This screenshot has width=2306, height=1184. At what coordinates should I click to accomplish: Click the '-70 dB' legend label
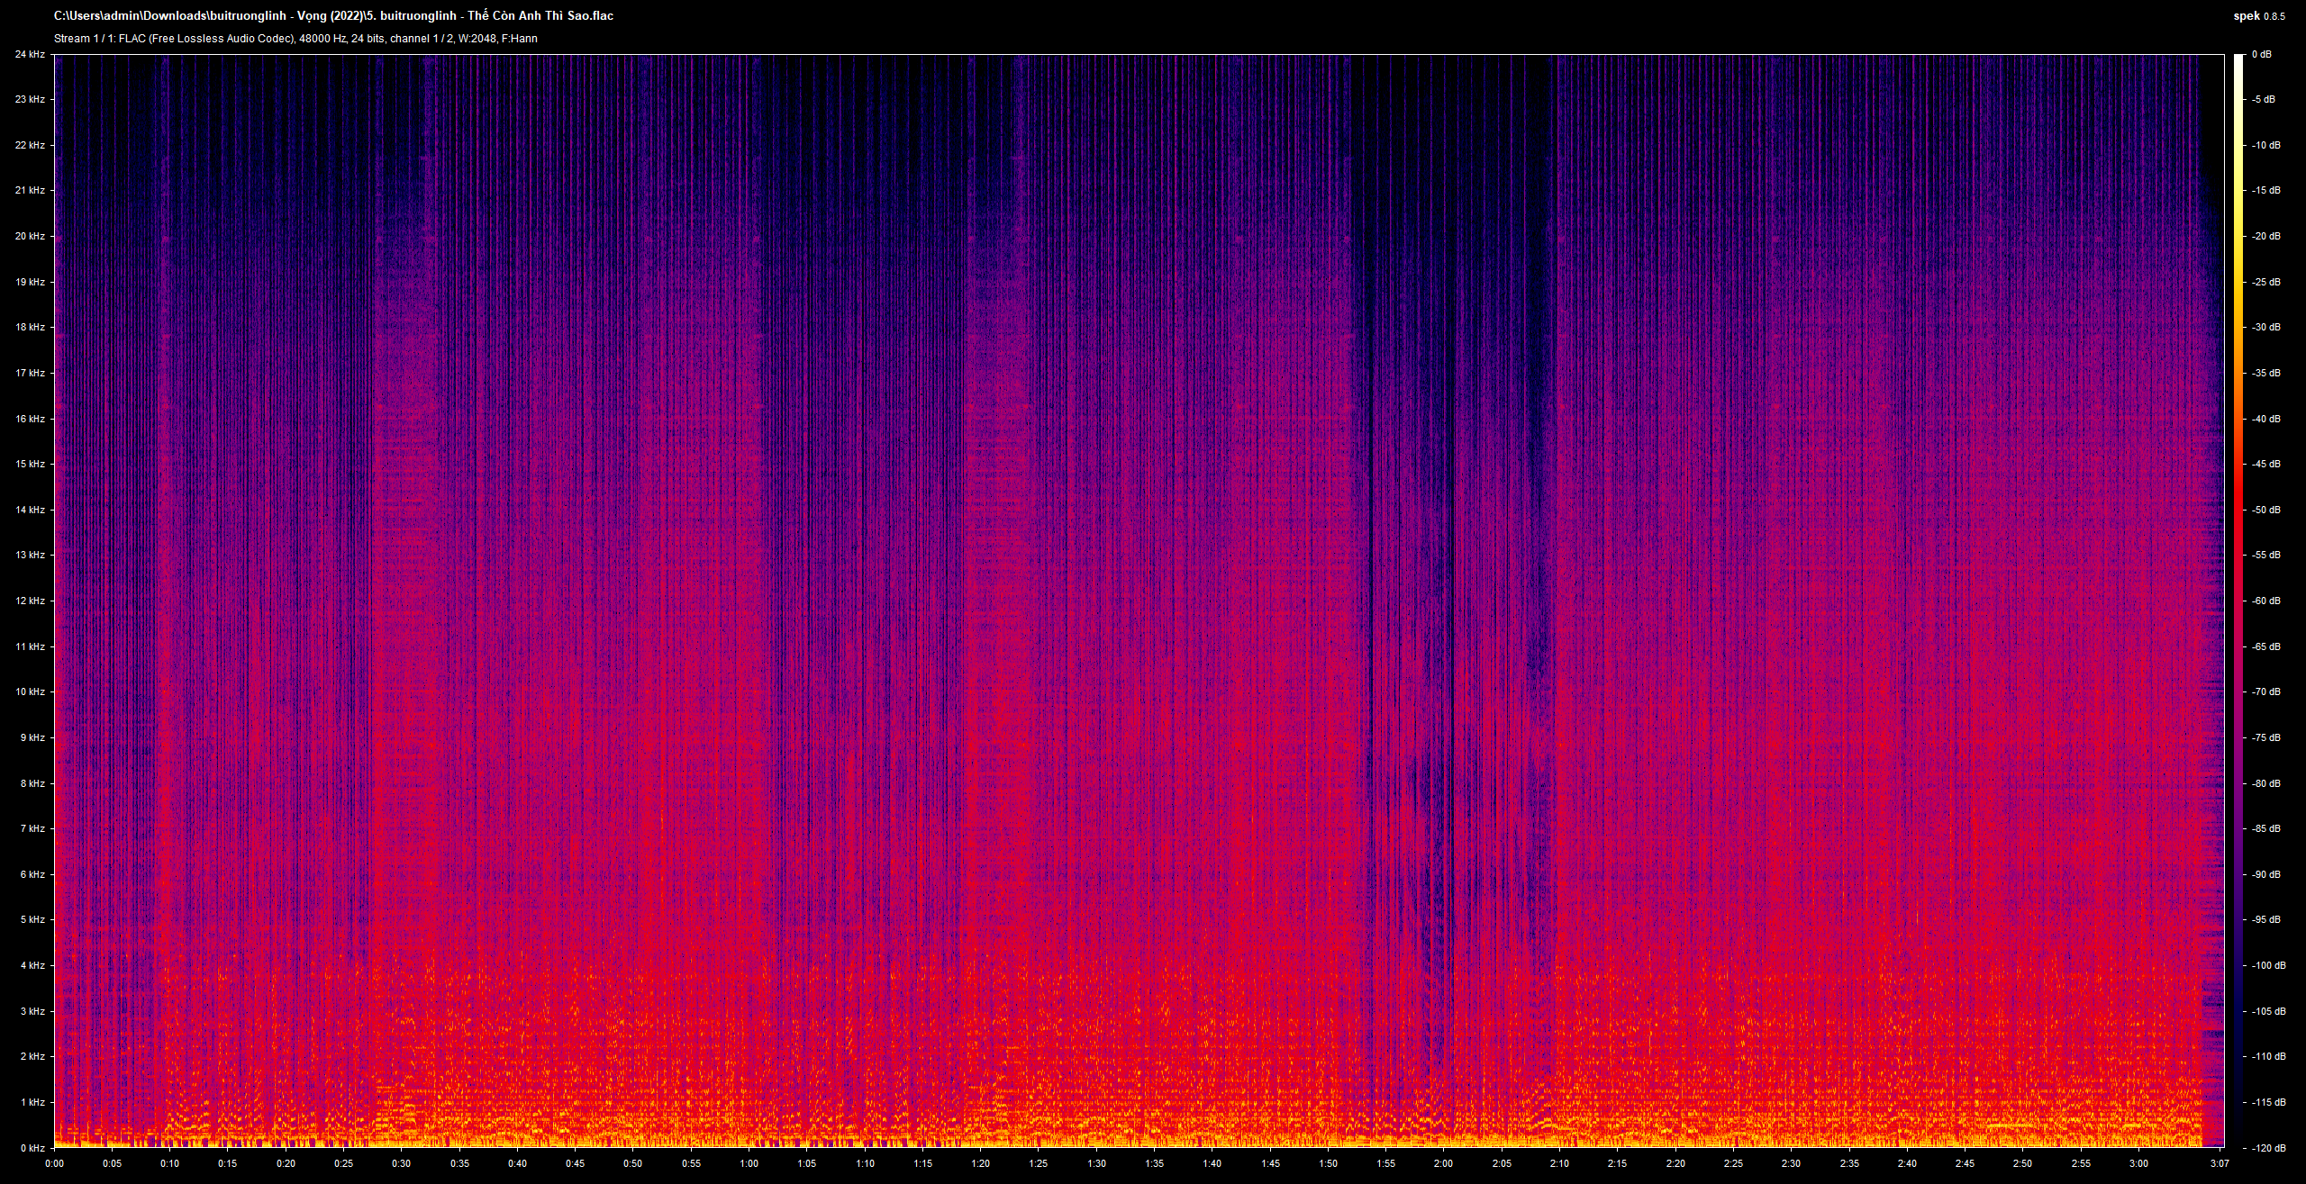[x=2266, y=691]
